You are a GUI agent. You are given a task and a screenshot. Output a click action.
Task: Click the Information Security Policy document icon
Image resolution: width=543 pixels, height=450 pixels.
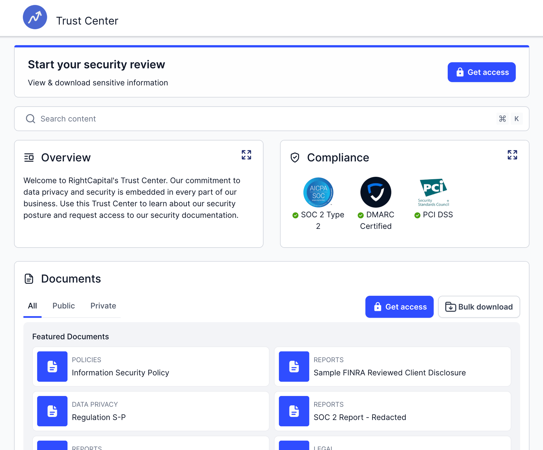tap(52, 367)
